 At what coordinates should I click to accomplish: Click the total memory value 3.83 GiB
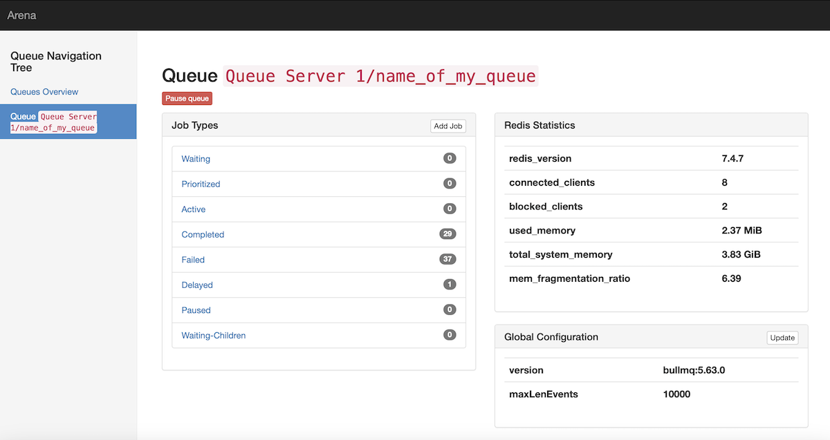tap(741, 255)
